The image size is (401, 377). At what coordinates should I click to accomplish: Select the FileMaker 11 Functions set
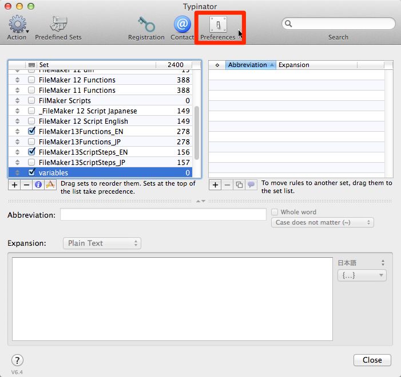[x=100, y=90]
